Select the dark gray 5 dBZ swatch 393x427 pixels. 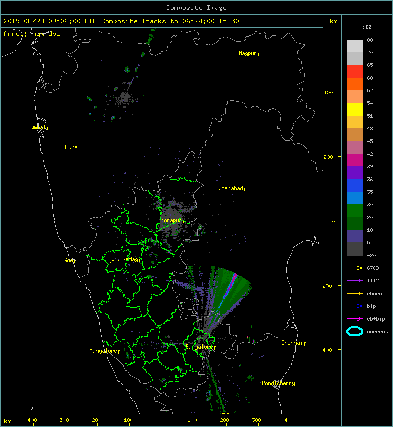pyautogui.click(x=354, y=249)
